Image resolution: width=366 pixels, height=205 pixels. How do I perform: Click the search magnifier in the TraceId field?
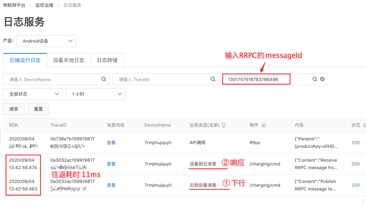pyautogui.click(x=213, y=79)
